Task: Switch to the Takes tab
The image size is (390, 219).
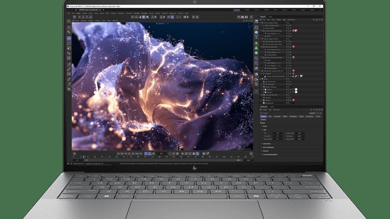Action: point(270,17)
